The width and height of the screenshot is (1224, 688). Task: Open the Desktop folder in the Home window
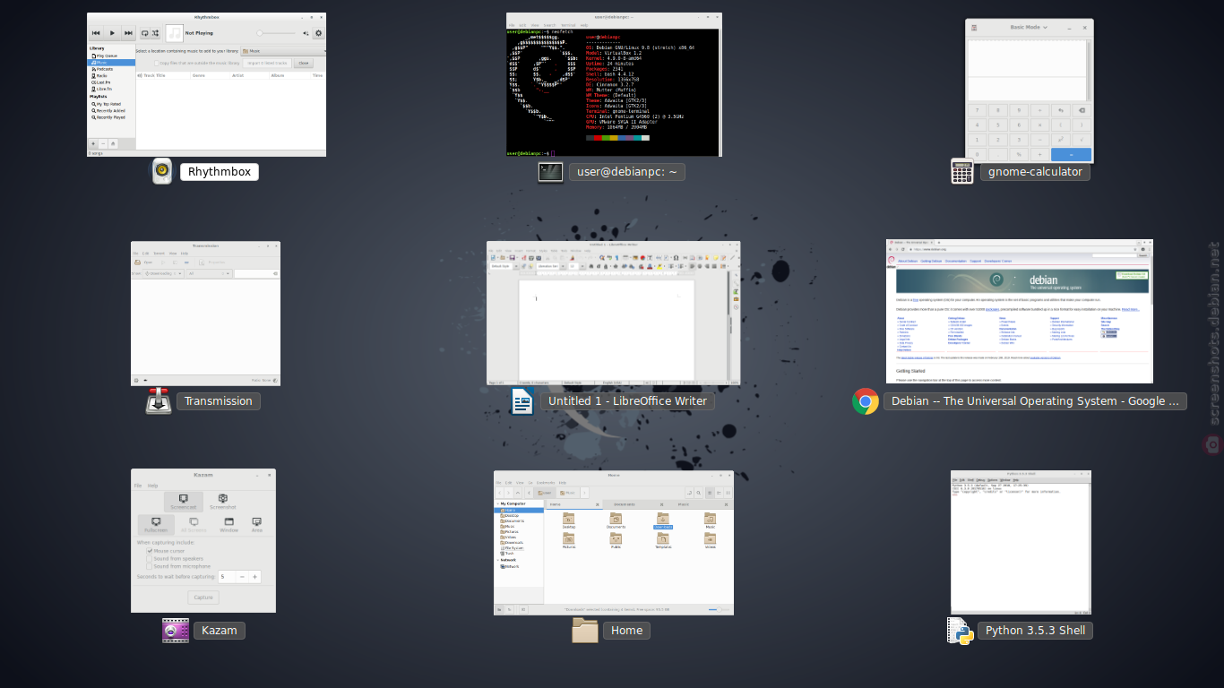(568, 521)
